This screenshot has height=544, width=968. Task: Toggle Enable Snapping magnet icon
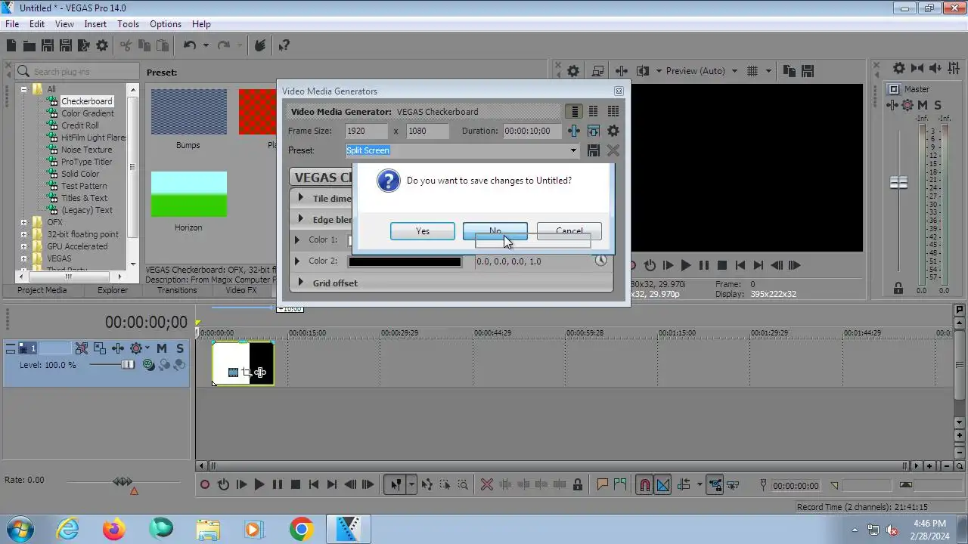644,485
